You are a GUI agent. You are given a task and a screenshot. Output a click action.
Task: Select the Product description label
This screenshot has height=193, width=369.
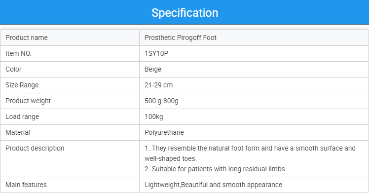point(35,148)
